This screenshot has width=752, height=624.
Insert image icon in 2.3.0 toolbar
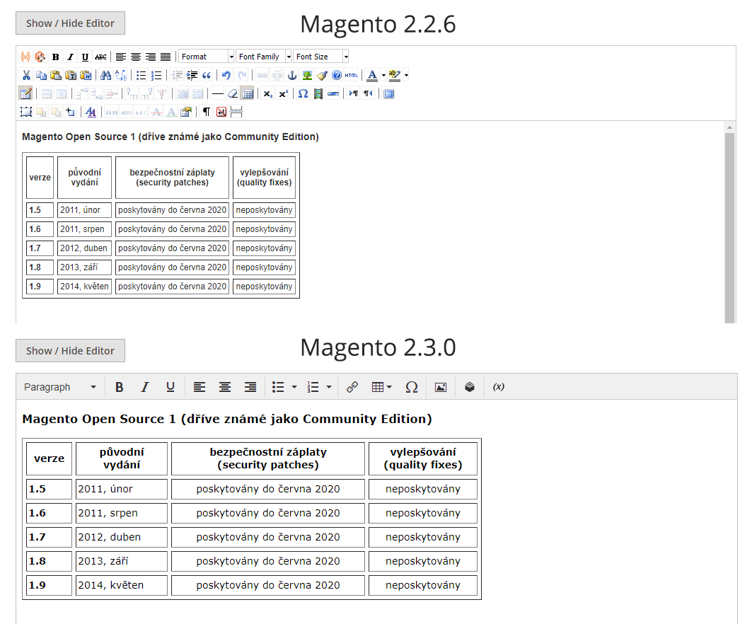(441, 387)
